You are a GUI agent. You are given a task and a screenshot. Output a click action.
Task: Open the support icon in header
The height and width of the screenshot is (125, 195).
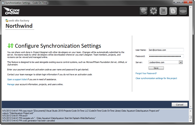[x=144, y=11]
